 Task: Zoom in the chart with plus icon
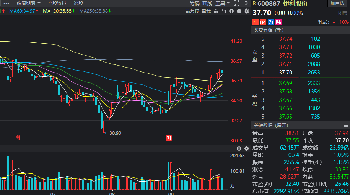[231, 11]
